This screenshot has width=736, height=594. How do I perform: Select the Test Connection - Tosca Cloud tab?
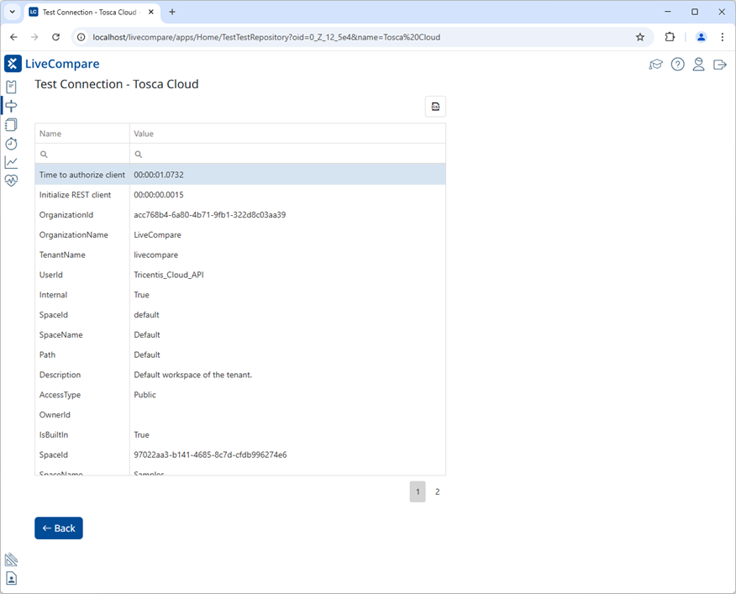(x=84, y=12)
